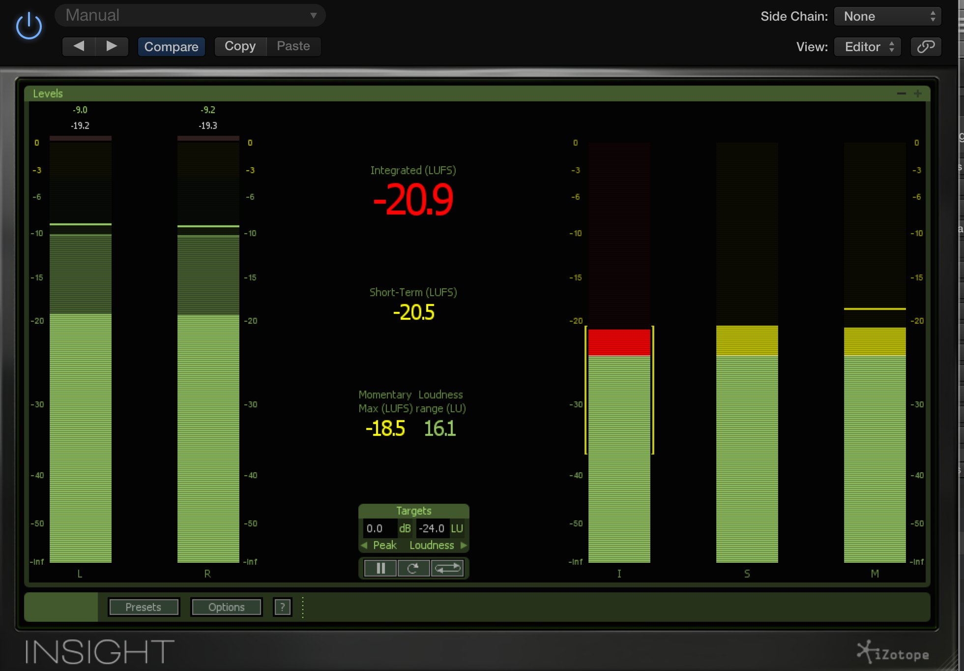Viewport: 964px width, 671px height.
Task: Expand the Levels panel with plus
Action: (917, 93)
